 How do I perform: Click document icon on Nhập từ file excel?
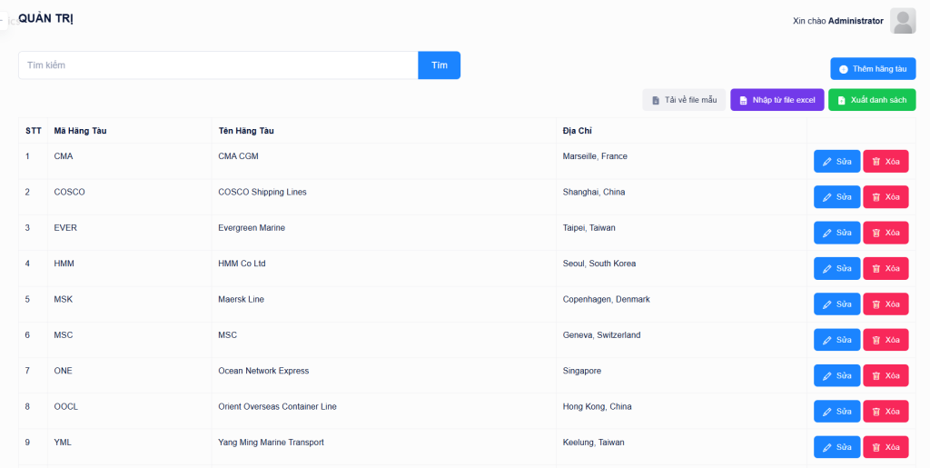743,100
